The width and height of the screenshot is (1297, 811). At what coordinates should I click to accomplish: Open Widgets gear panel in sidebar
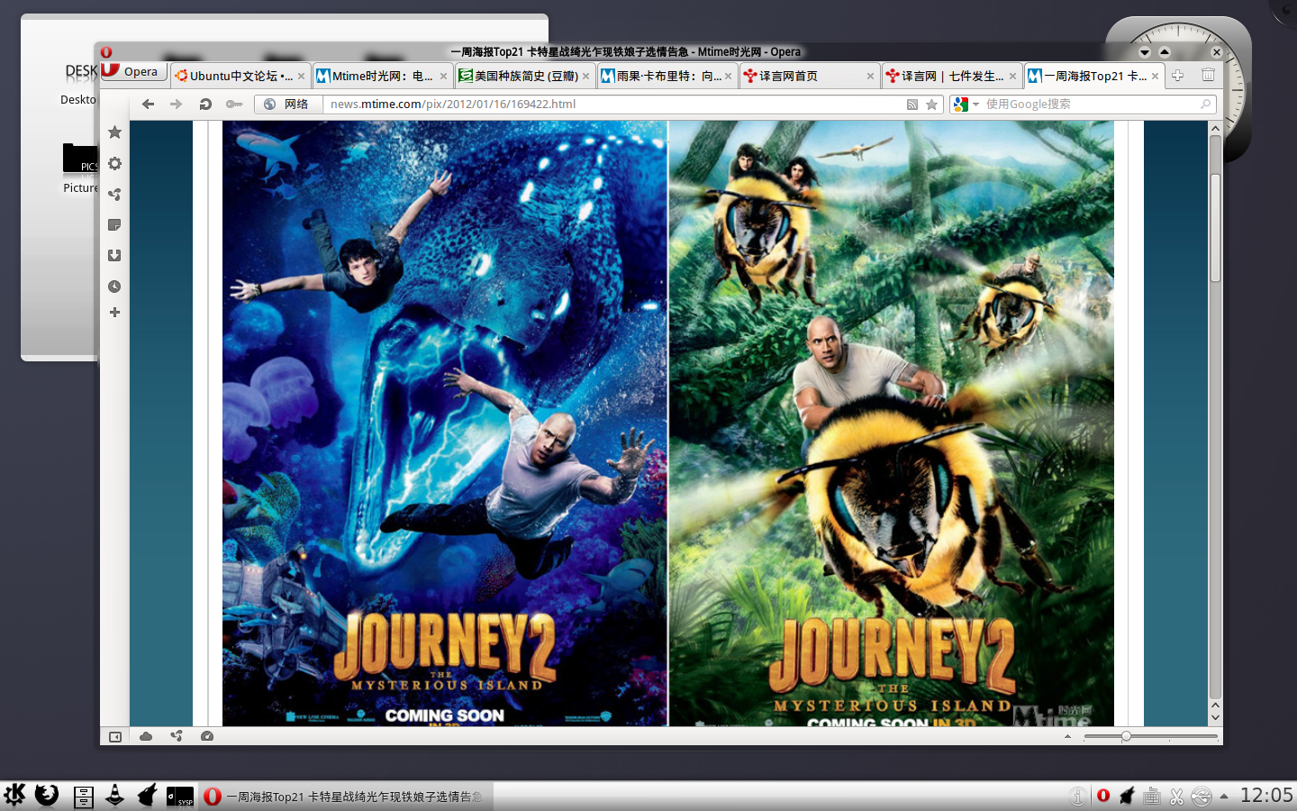pos(114,163)
